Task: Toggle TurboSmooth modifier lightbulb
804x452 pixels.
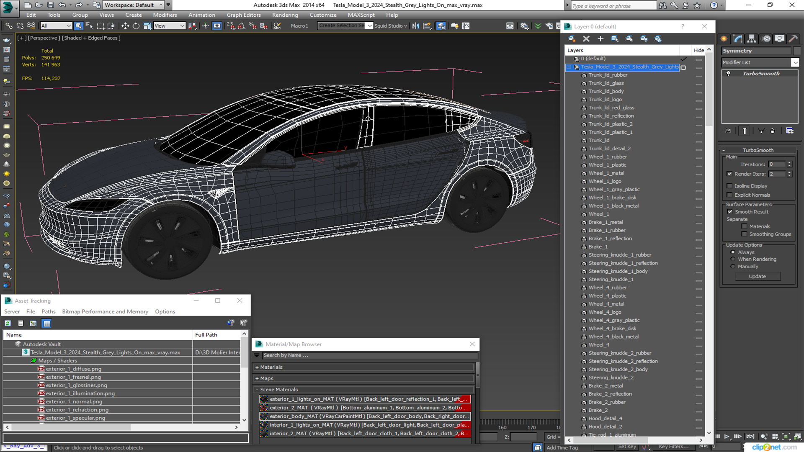Action: click(728, 74)
